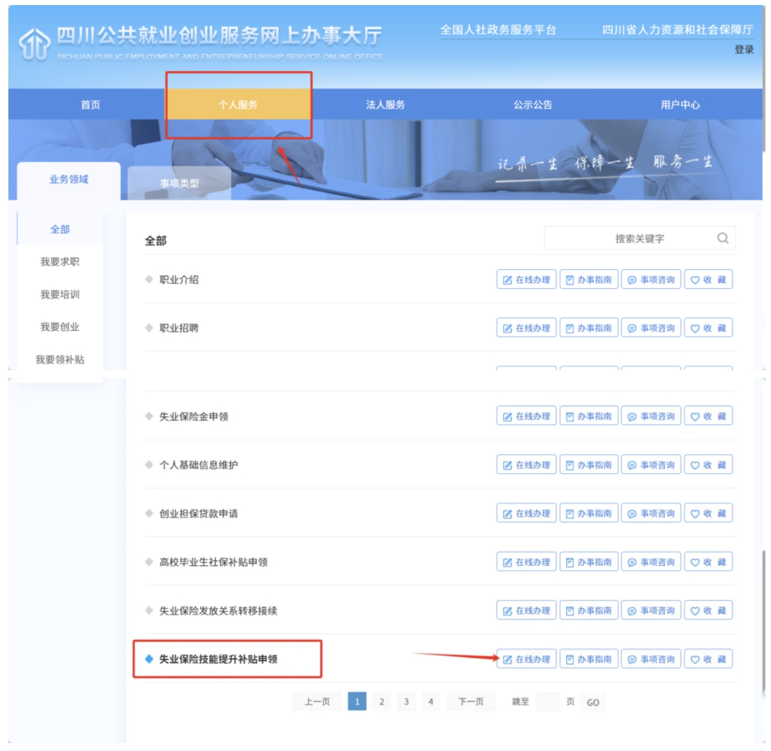The width and height of the screenshot is (771, 751).
Task: Click the 登录 link
Action: click(x=744, y=50)
